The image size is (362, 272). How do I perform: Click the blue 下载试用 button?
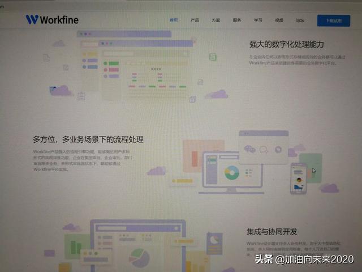tap(334, 20)
